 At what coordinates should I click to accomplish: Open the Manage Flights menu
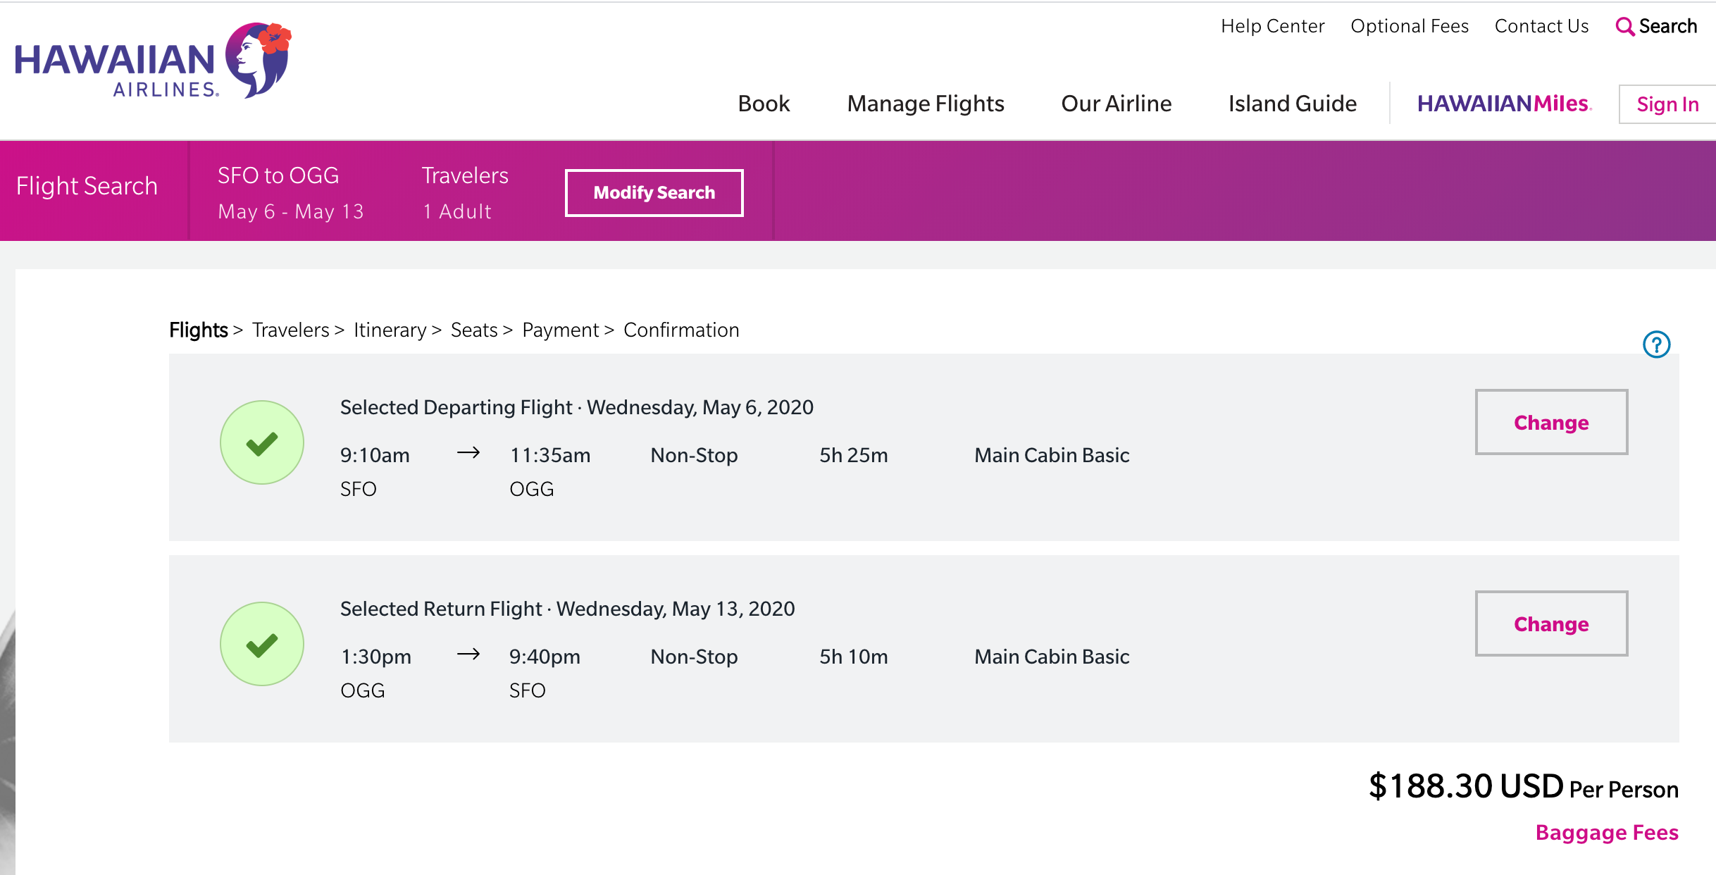(x=926, y=104)
